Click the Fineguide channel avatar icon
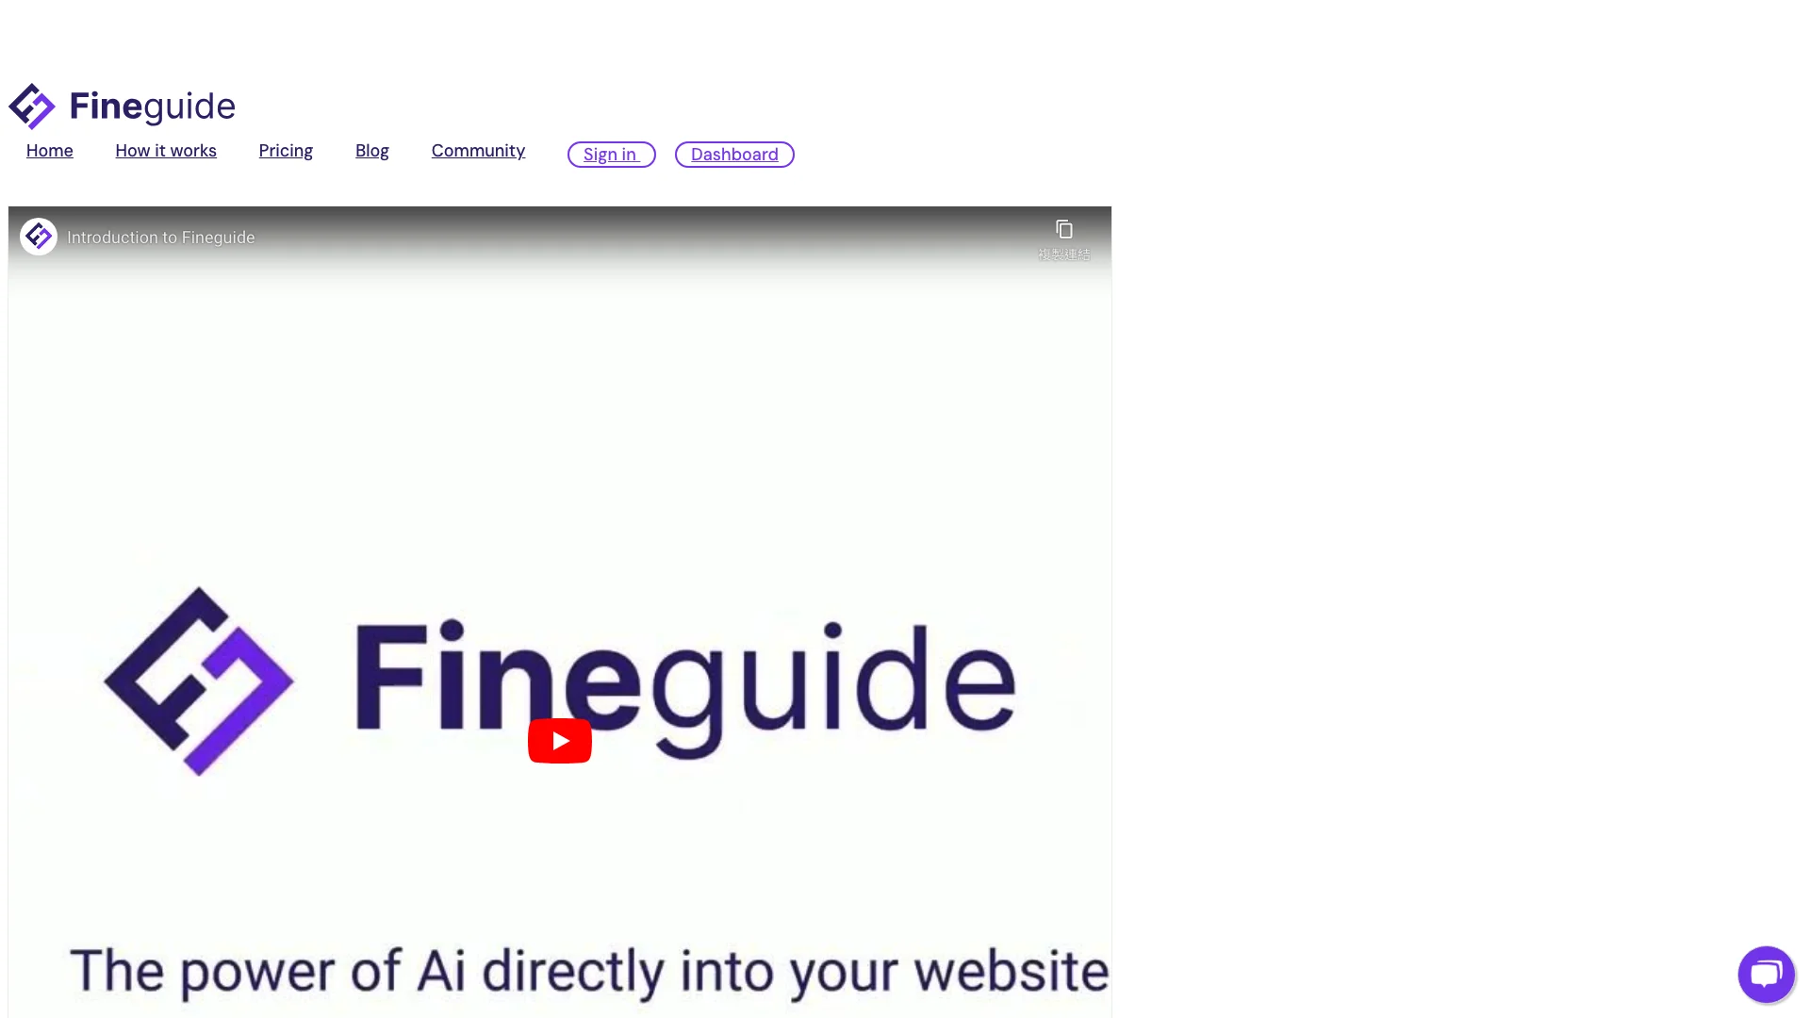This screenshot has width=1810, height=1018. 39,237
